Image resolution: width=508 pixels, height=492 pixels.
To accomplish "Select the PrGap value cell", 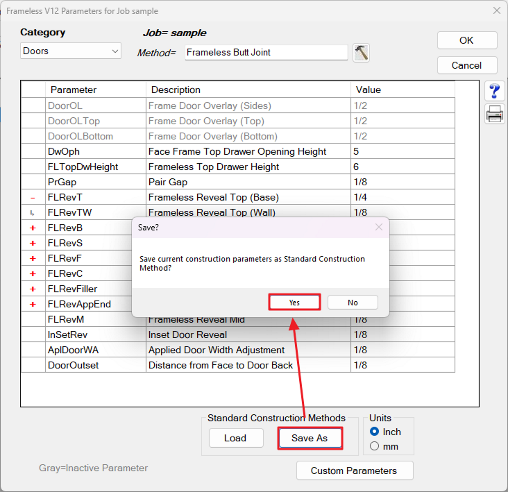I will tap(402, 182).
